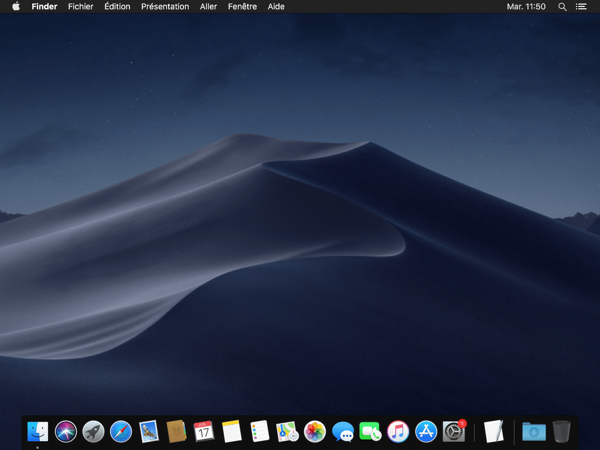Open Photos colorful flower icon
This screenshot has height=450, width=600.
(315, 432)
